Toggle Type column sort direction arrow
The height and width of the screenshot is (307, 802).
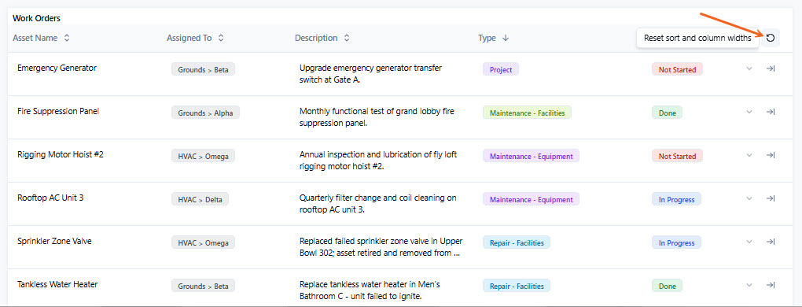506,38
